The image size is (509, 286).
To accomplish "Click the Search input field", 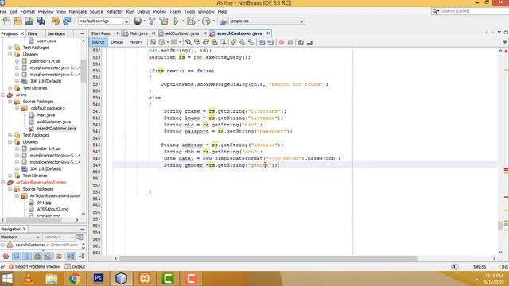I will click(472, 11).
